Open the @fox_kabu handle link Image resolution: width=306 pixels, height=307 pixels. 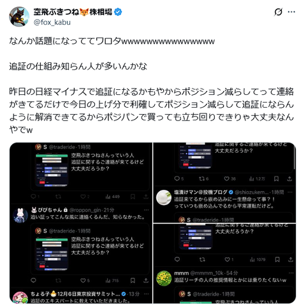[52, 22]
